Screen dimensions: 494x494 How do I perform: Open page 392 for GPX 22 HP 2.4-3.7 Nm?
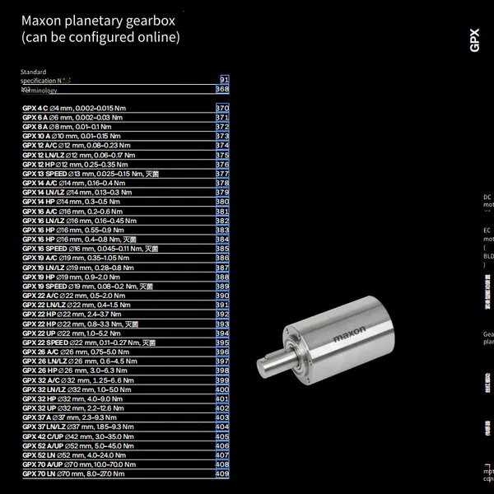pyautogui.click(x=222, y=315)
